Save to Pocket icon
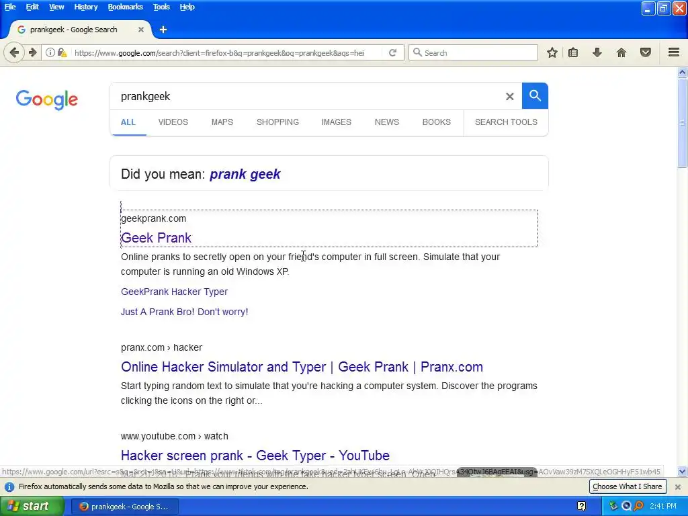 click(x=646, y=52)
